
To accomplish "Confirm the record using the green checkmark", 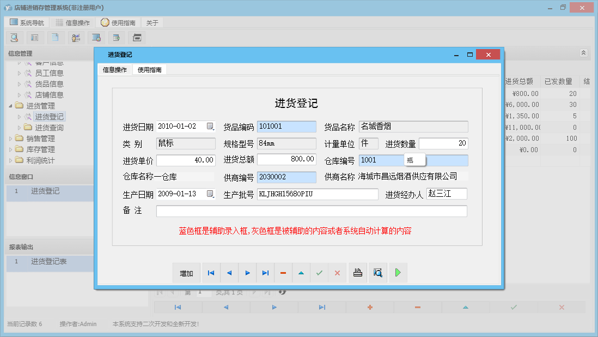I will [319, 273].
